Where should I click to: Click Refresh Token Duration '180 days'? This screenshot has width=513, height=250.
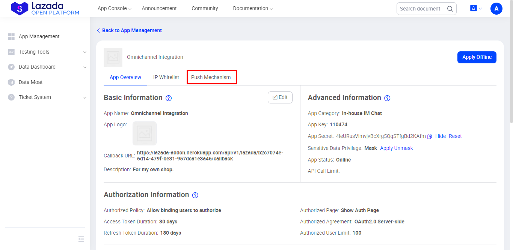[170, 233]
